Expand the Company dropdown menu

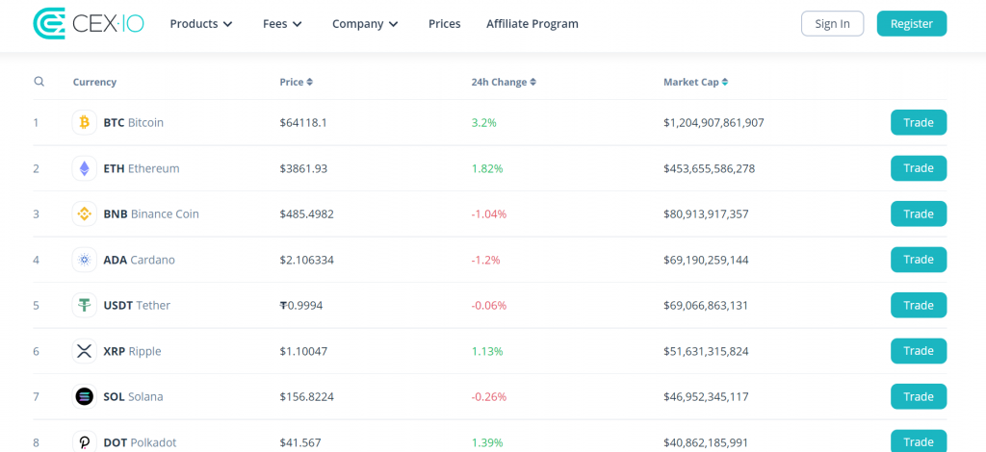365,24
